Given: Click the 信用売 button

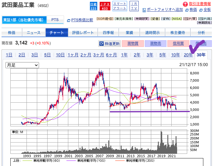Looking at the screenshot, I should (201, 44).
